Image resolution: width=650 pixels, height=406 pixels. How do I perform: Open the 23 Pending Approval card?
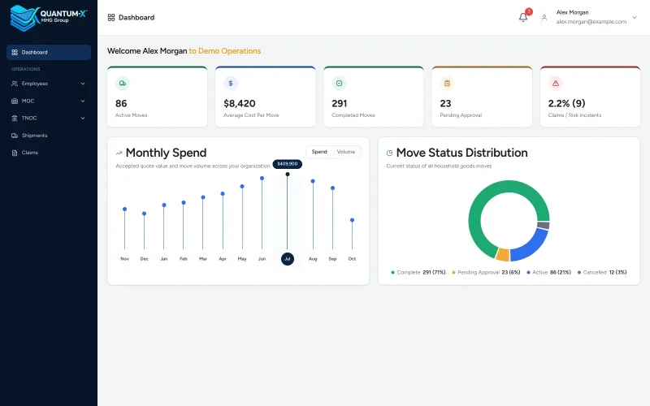482,97
